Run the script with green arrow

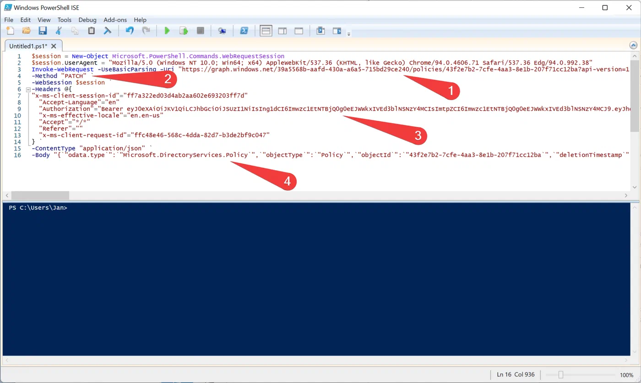[x=167, y=31]
